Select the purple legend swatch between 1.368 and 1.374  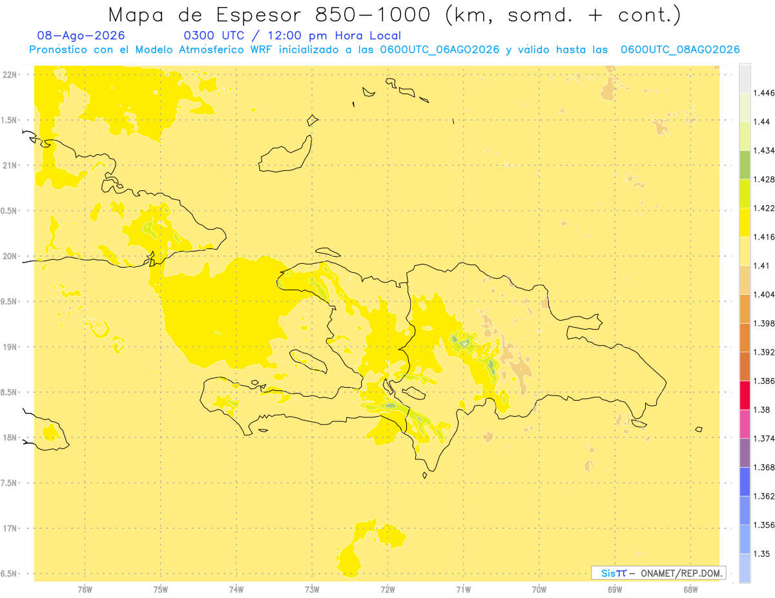click(x=745, y=452)
